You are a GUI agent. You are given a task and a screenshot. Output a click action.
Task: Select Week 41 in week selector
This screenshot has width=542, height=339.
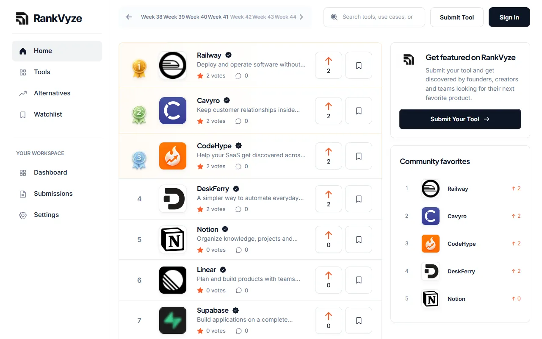(x=218, y=17)
